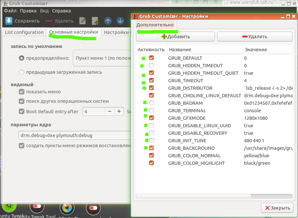Open the Файл menu

pyautogui.click(x=10, y=11)
